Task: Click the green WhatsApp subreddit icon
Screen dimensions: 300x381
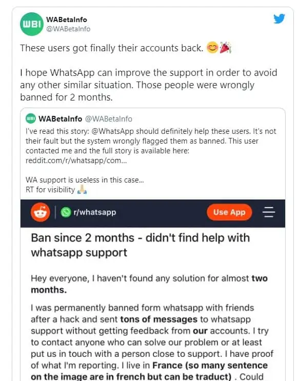Action: pos(66,212)
